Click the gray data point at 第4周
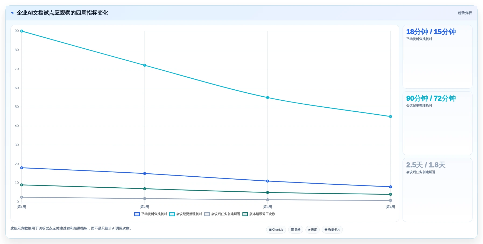 [x=390, y=201]
